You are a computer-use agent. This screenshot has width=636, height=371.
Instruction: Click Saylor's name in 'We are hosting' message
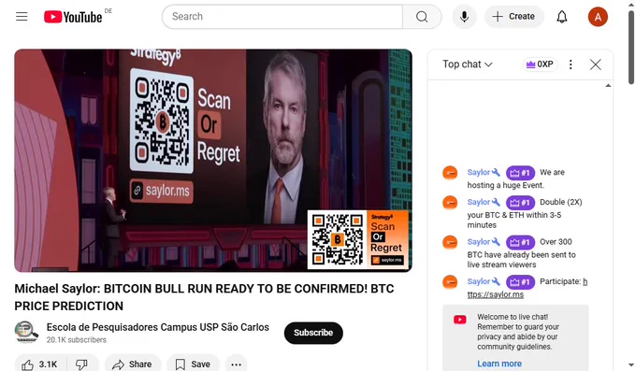[479, 172]
